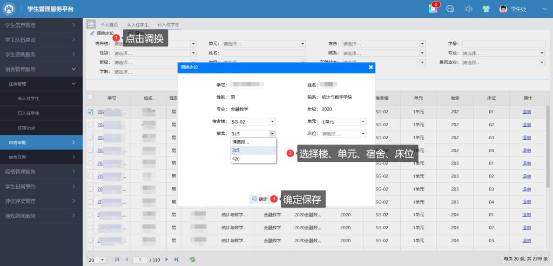Click the 确定 button to save
Viewport: 553px width, 266px height.
260,199
